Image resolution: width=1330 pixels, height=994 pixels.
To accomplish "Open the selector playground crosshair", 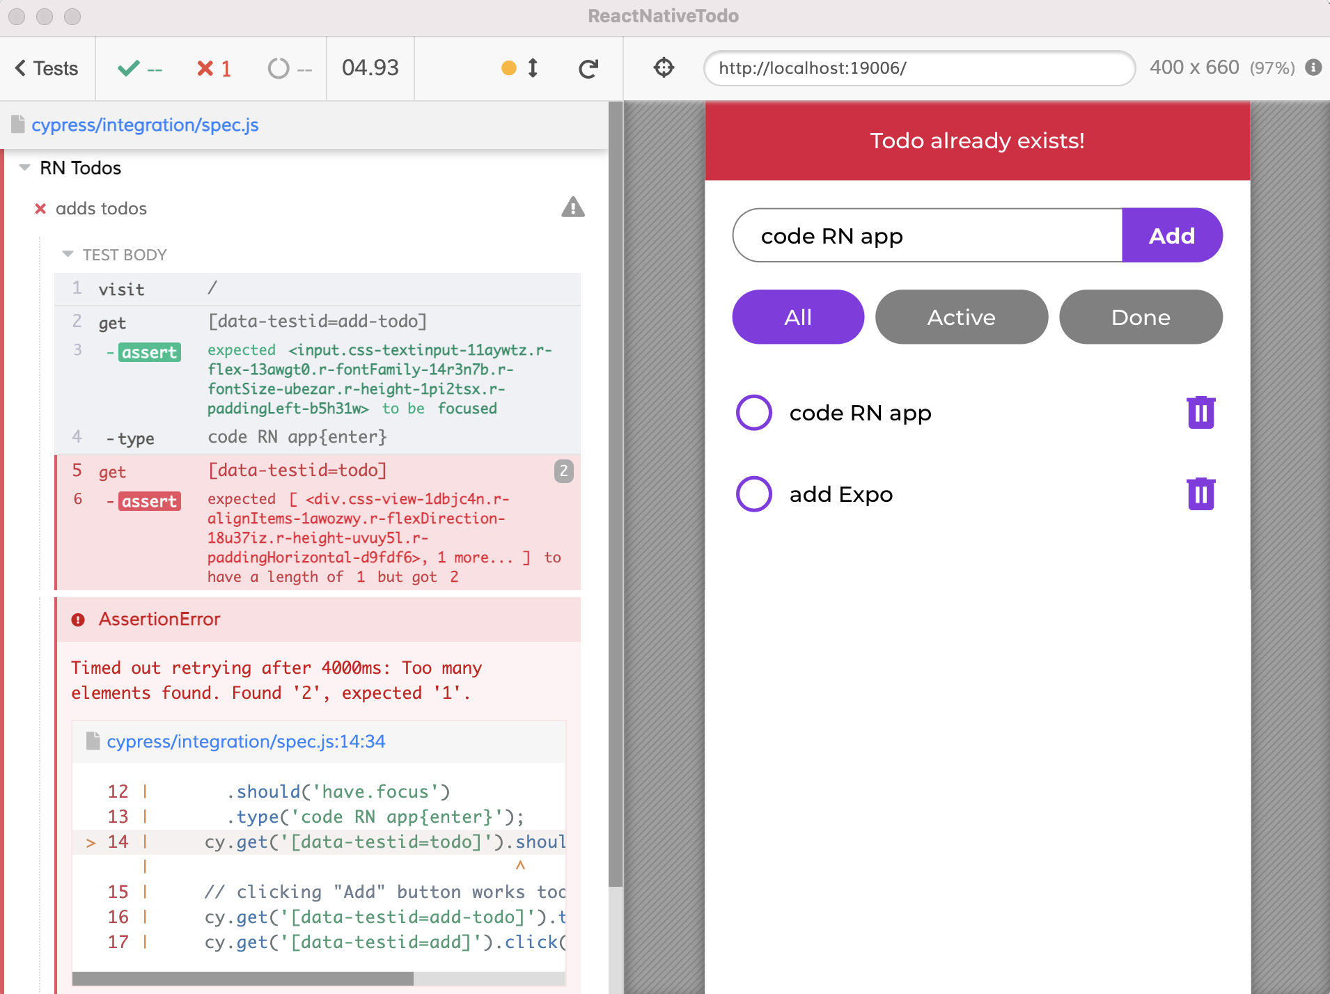I will 664,68.
